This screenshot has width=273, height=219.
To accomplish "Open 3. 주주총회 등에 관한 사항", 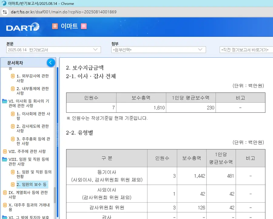I will click(33, 141).
